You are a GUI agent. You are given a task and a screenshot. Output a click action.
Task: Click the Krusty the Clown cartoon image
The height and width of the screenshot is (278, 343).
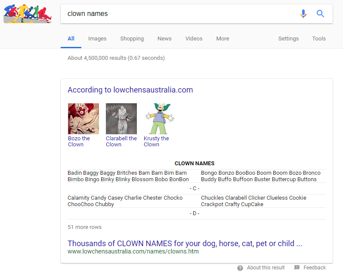159,118
